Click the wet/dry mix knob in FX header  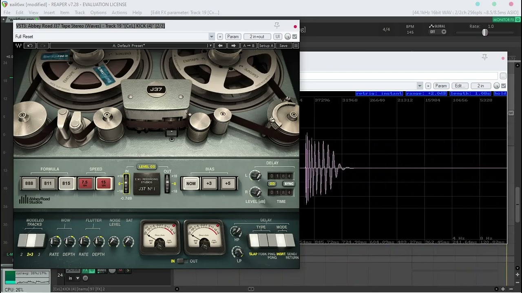point(288,37)
